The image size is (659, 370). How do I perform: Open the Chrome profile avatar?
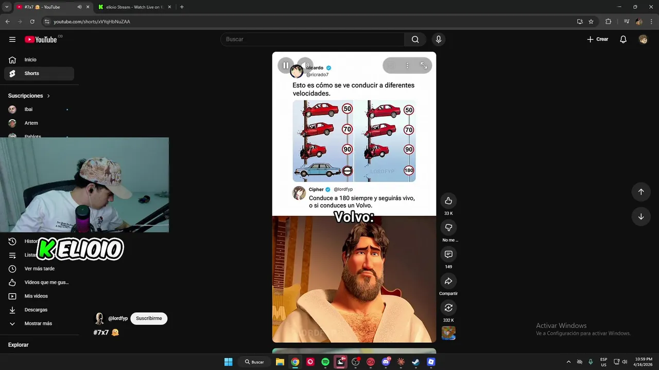639,22
